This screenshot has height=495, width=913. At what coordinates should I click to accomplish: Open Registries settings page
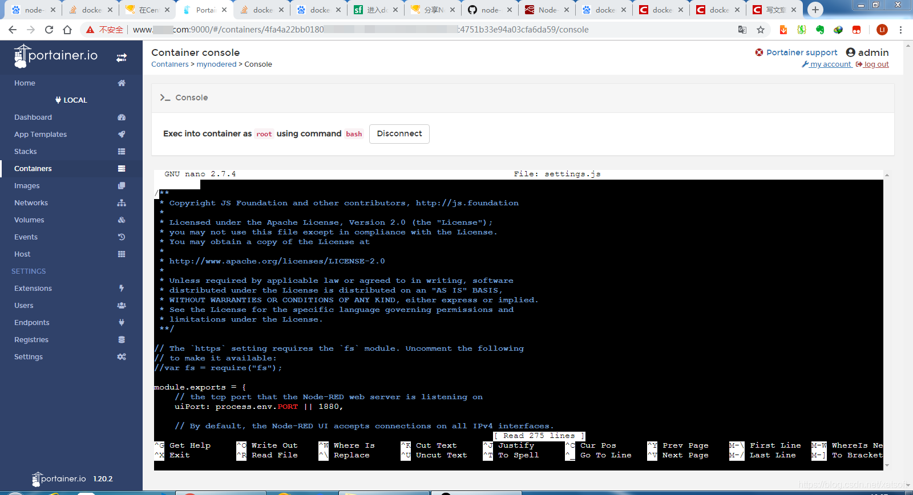point(31,339)
